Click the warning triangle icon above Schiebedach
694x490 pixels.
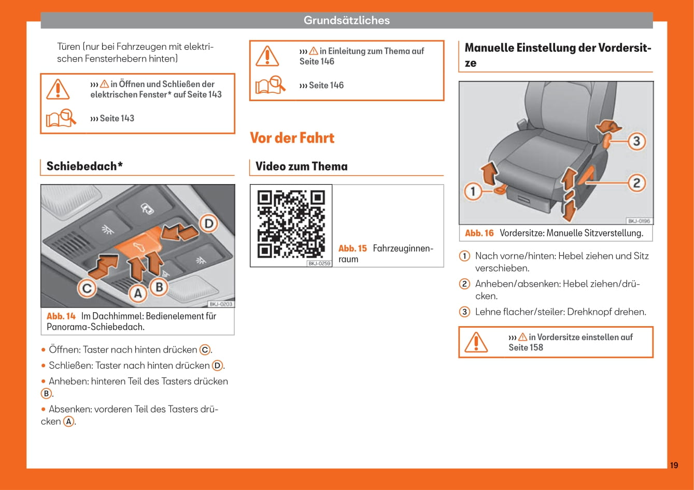[x=58, y=89]
